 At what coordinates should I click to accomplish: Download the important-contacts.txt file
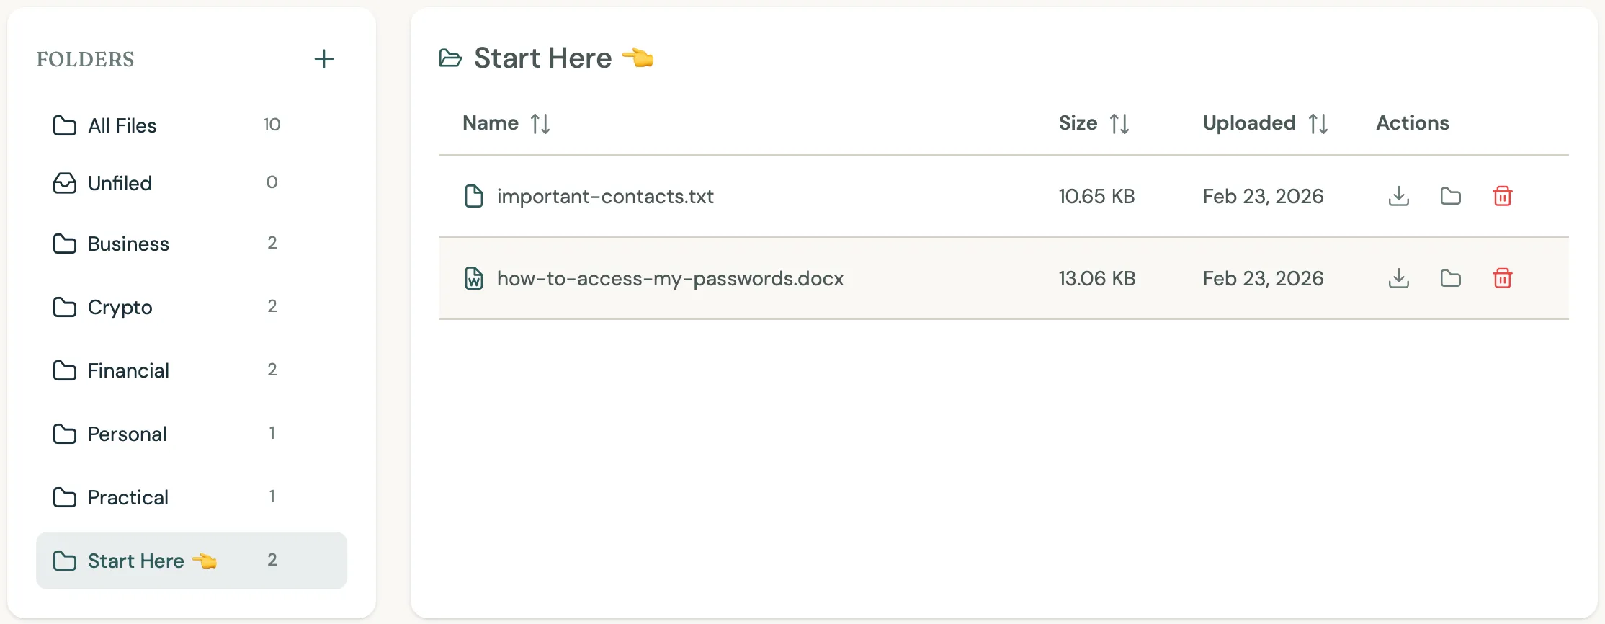(1398, 196)
